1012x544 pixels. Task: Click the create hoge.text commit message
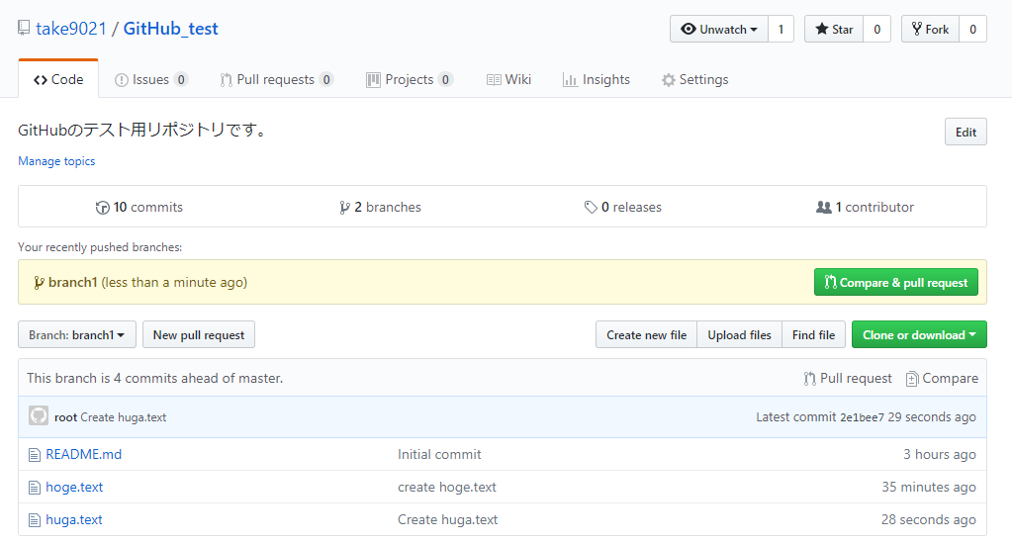pyautogui.click(x=447, y=488)
